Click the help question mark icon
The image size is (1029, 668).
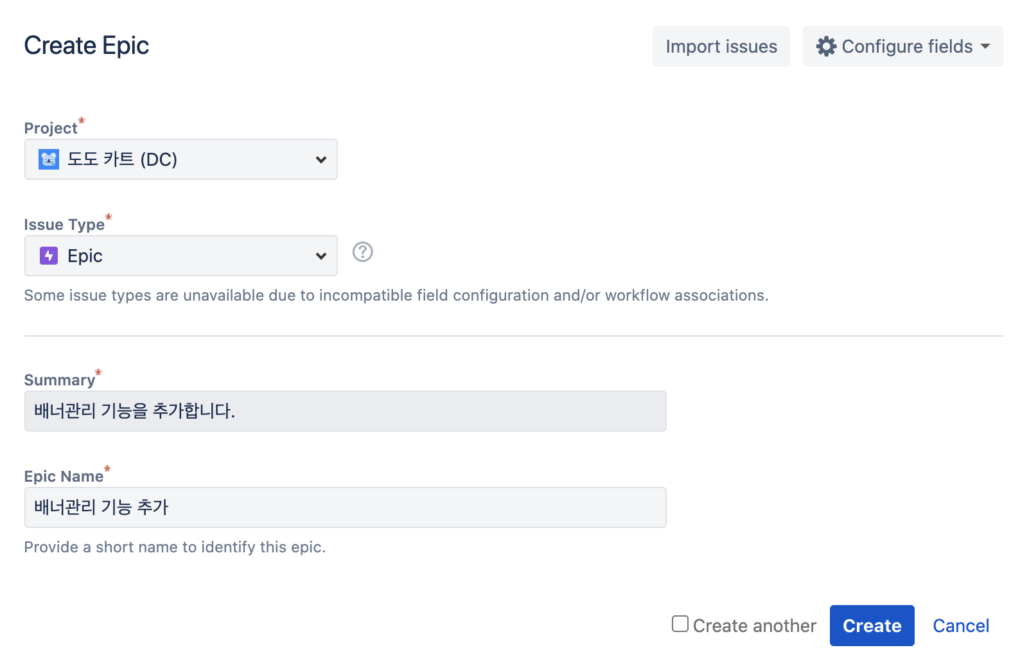(363, 252)
